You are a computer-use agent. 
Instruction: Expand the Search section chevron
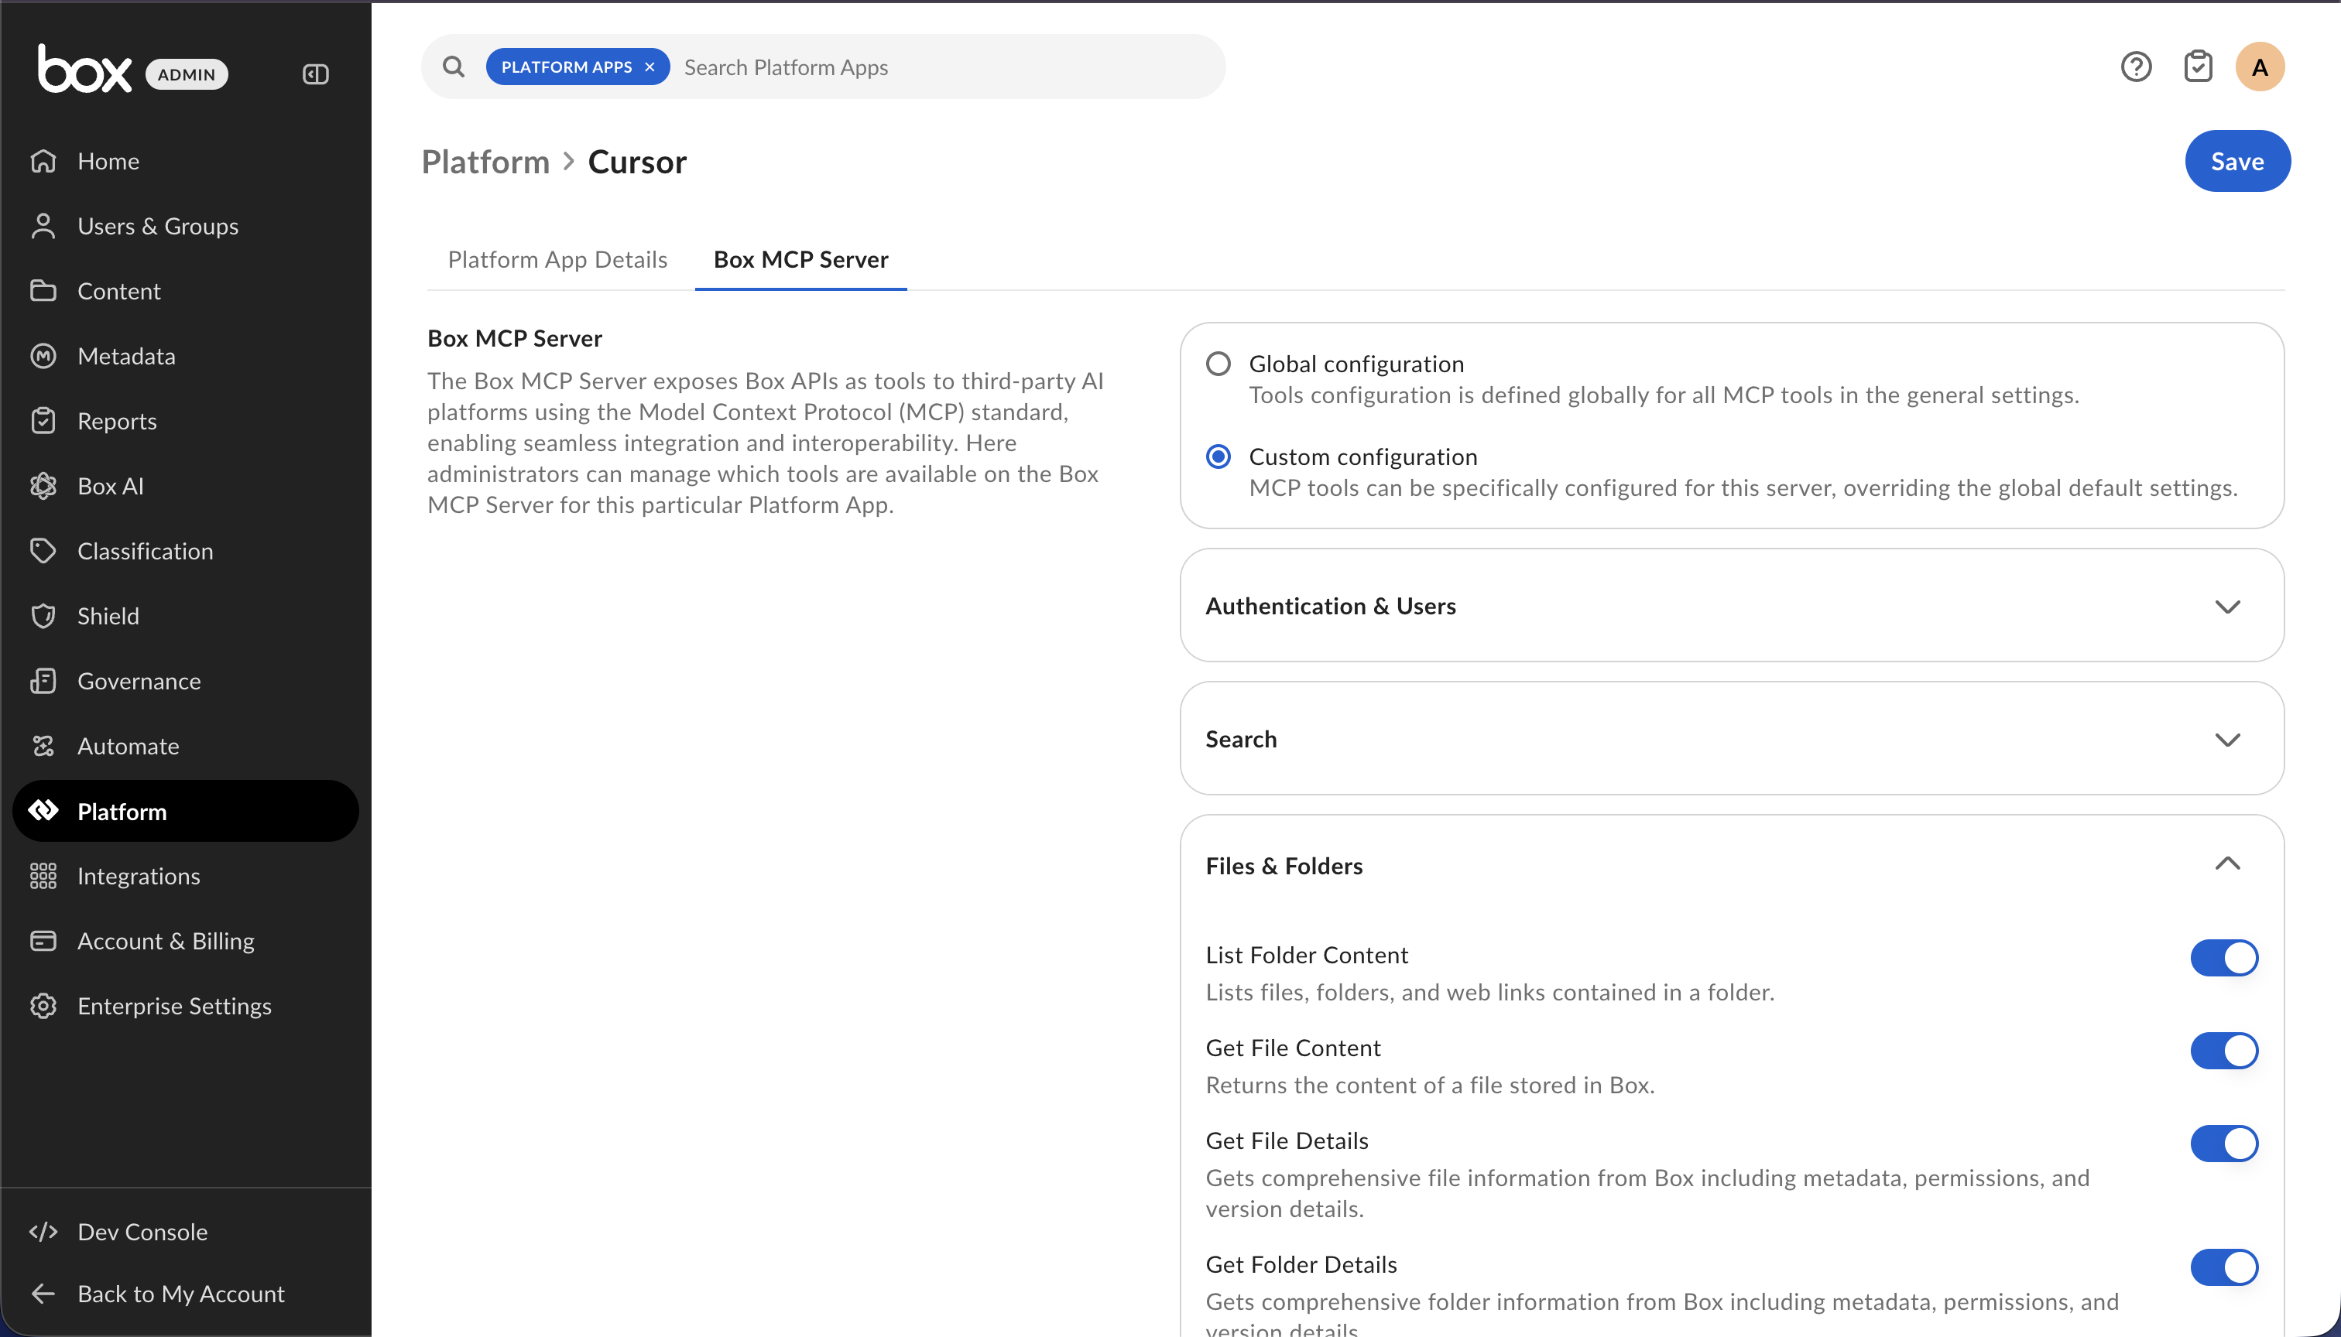coord(2227,739)
